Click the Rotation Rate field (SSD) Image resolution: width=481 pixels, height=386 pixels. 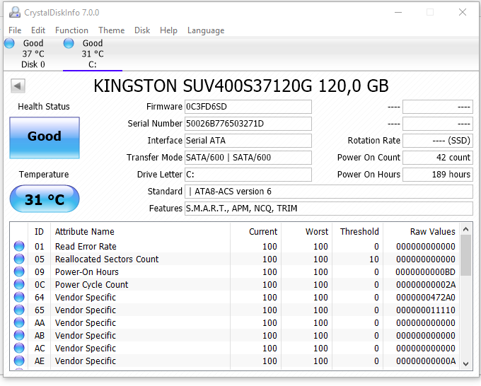point(438,141)
